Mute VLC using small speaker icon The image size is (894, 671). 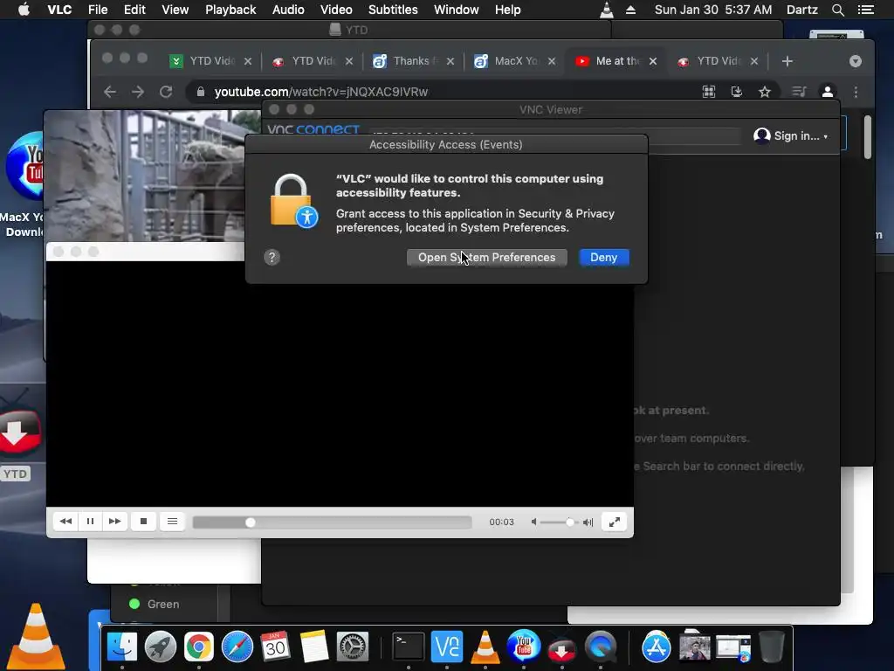533,522
